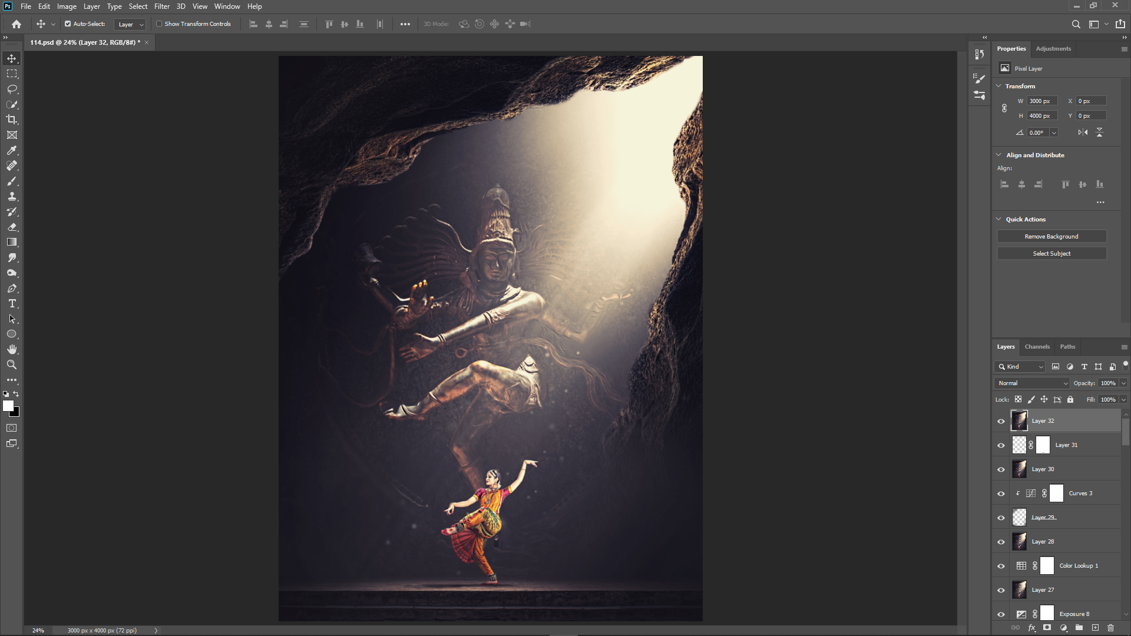Select the Eyedropper tool
The width and height of the screenshot is (1131, 636).
pos(12,150)
